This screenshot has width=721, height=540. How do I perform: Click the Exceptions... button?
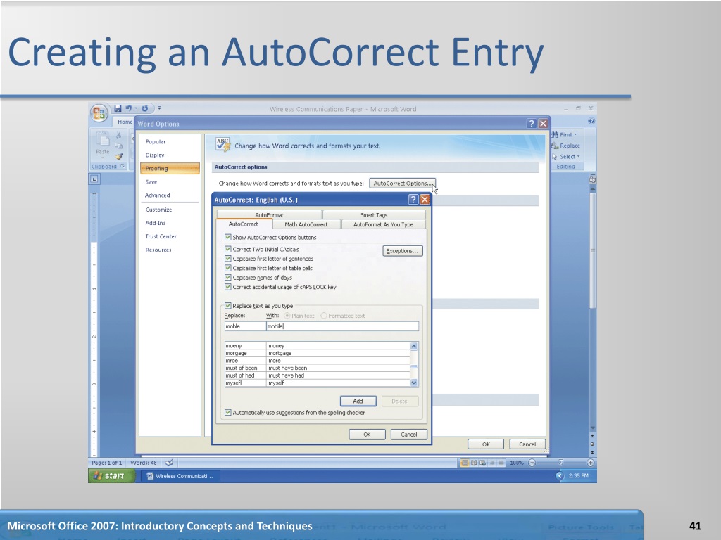click(402, 251)
